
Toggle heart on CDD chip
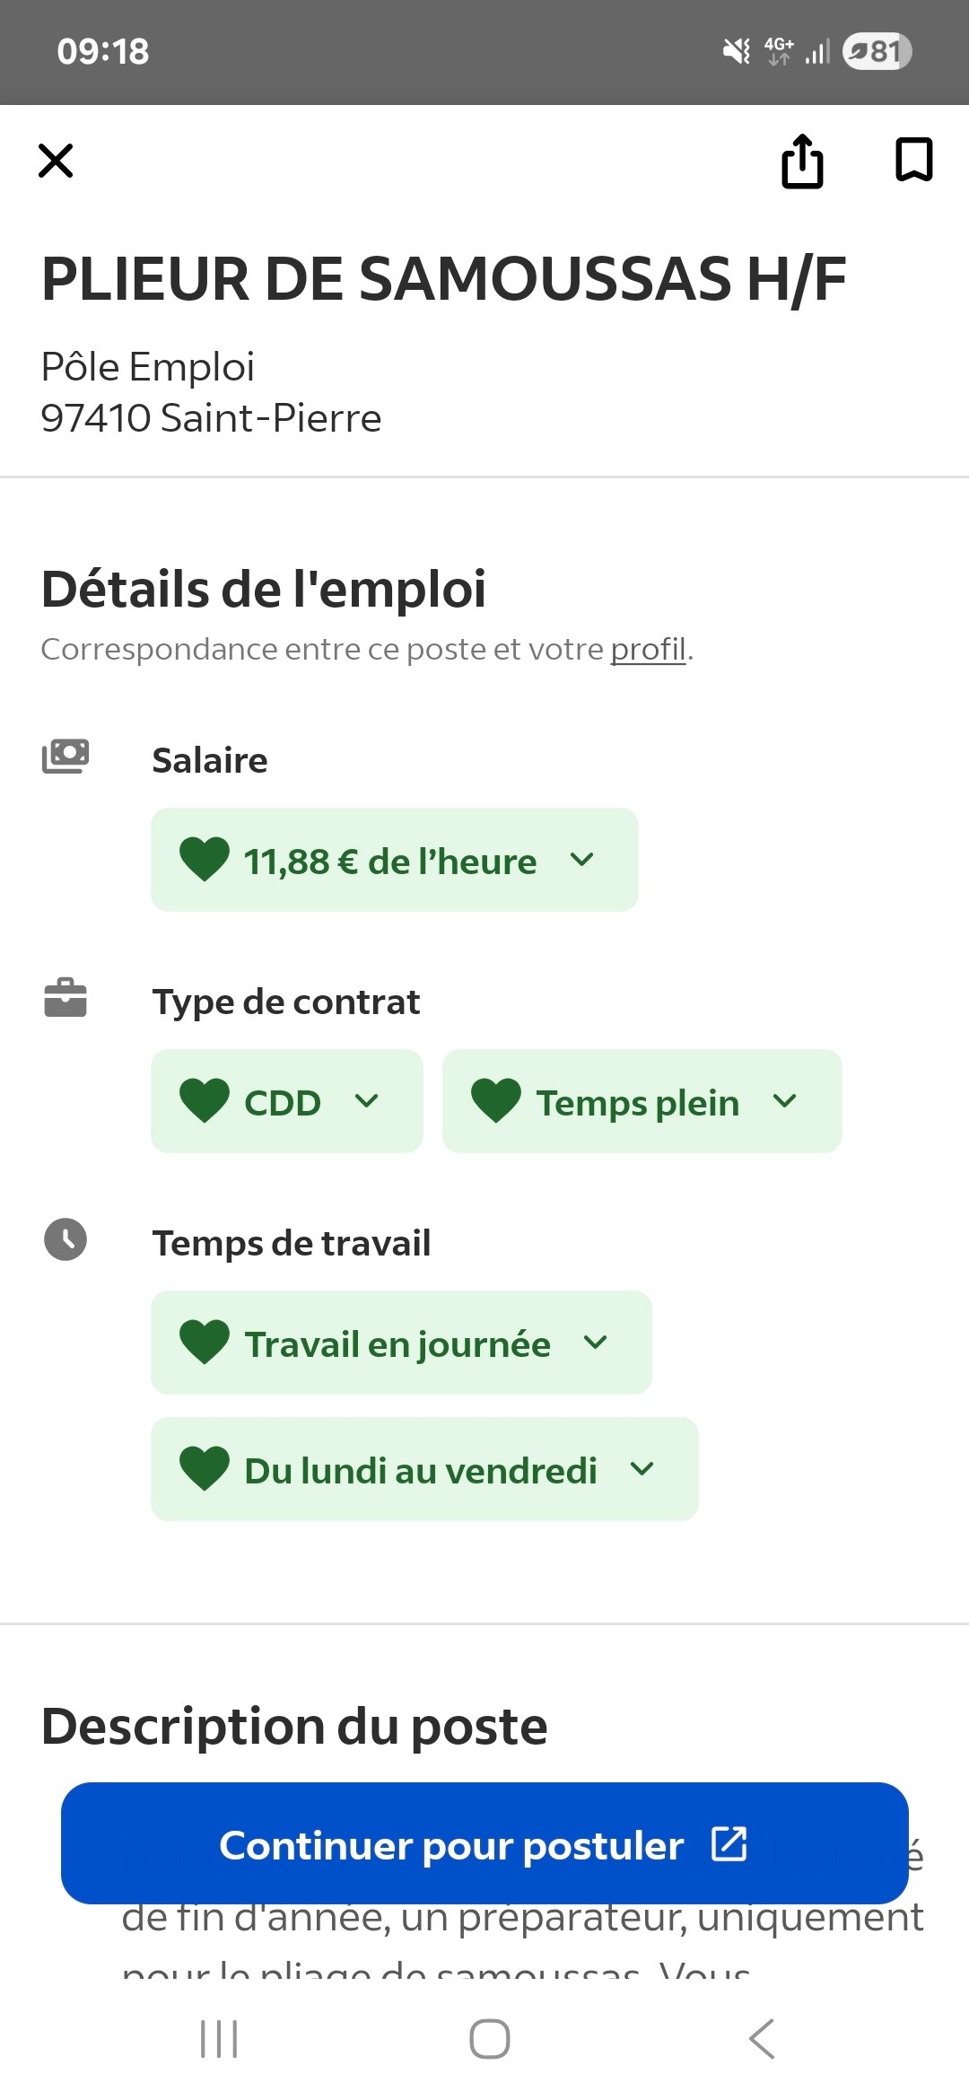pos(205,1100)
